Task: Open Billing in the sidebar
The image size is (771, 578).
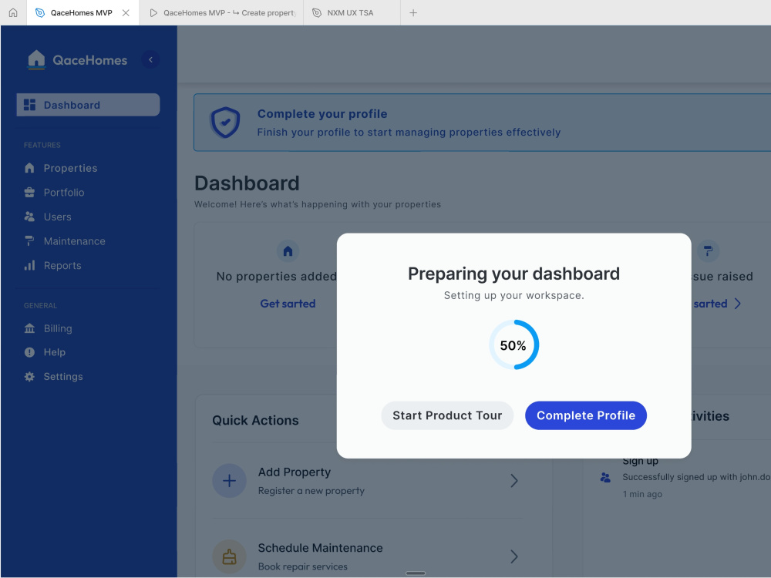Action: click(58, 328)
